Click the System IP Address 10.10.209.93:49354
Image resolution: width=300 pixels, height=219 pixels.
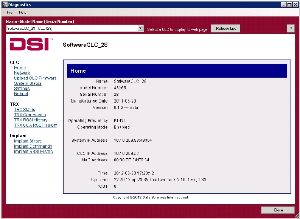point(133,140)
